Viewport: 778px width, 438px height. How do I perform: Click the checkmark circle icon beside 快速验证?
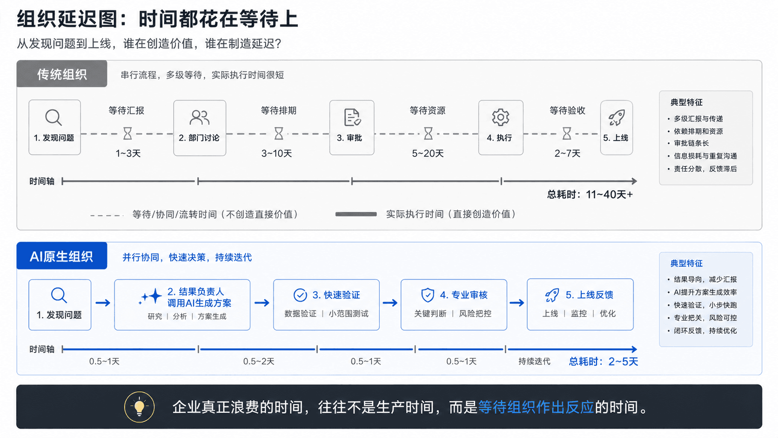point(300,295)
